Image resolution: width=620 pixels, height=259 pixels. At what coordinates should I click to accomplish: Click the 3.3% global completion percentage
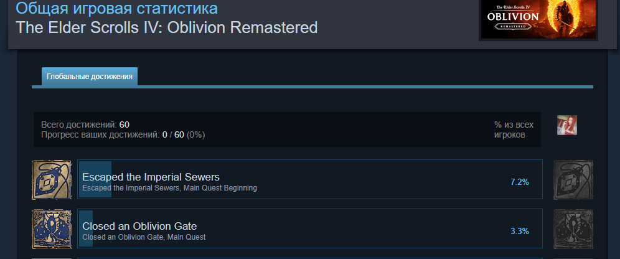point(520,232)
